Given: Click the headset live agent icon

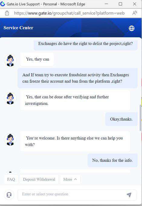Looking at the screenshot, I should 9,195.
